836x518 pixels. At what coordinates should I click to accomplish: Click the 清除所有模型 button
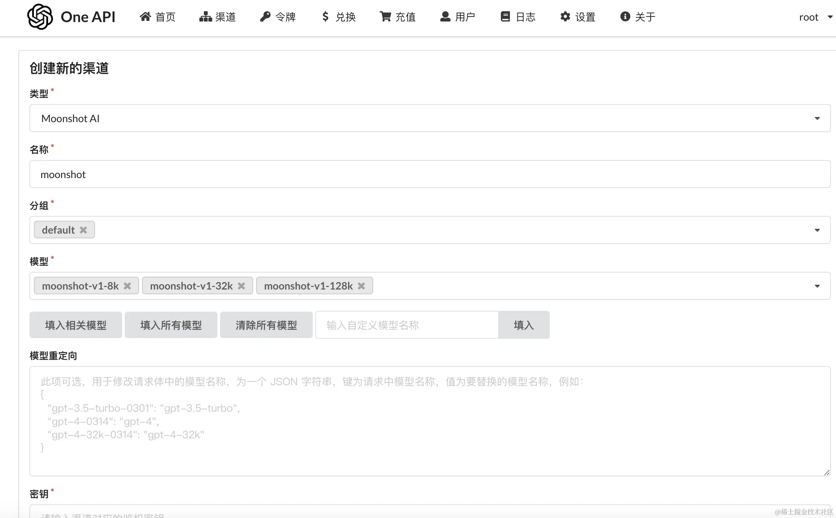tap(266, 325)
